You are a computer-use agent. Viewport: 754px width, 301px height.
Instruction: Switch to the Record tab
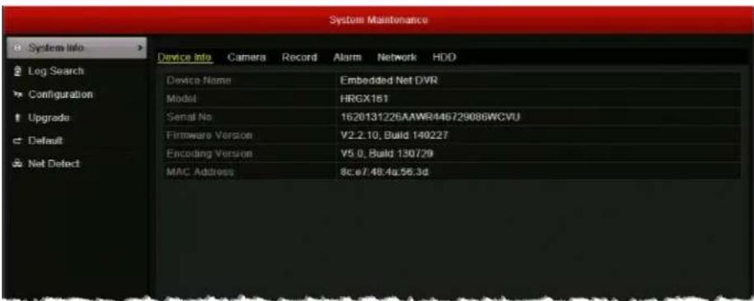300,57
